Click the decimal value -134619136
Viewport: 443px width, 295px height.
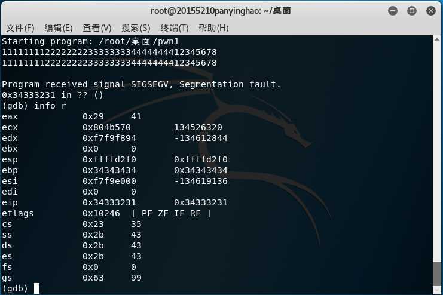tap(201, 181)
